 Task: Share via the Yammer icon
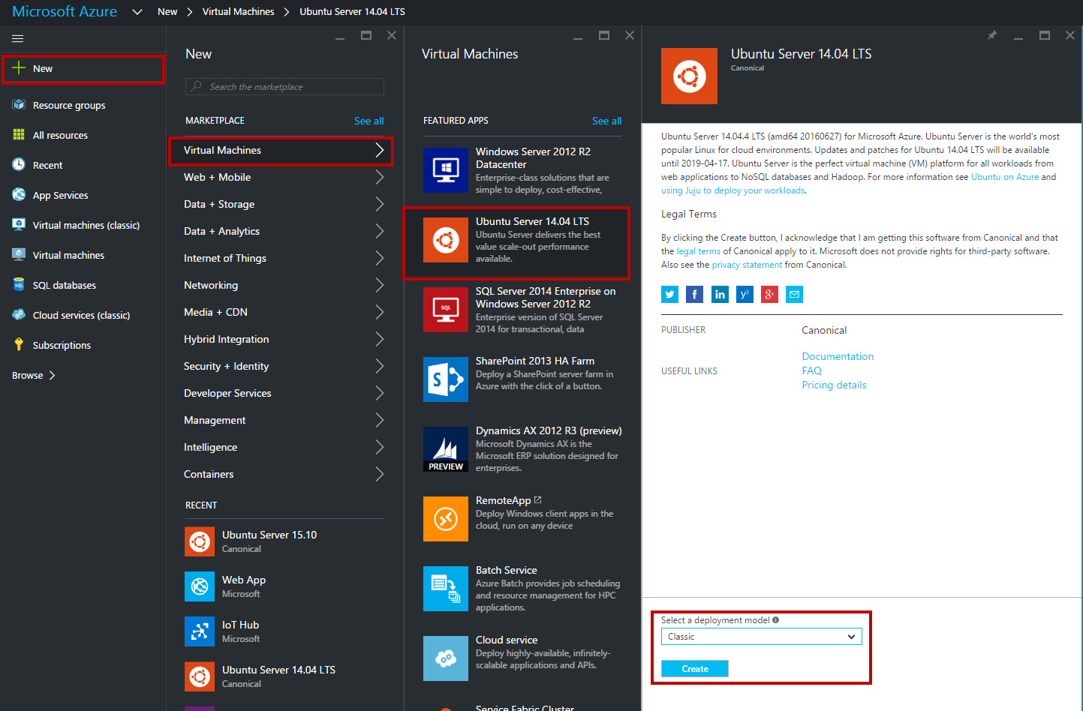click(x=745, y=294)
